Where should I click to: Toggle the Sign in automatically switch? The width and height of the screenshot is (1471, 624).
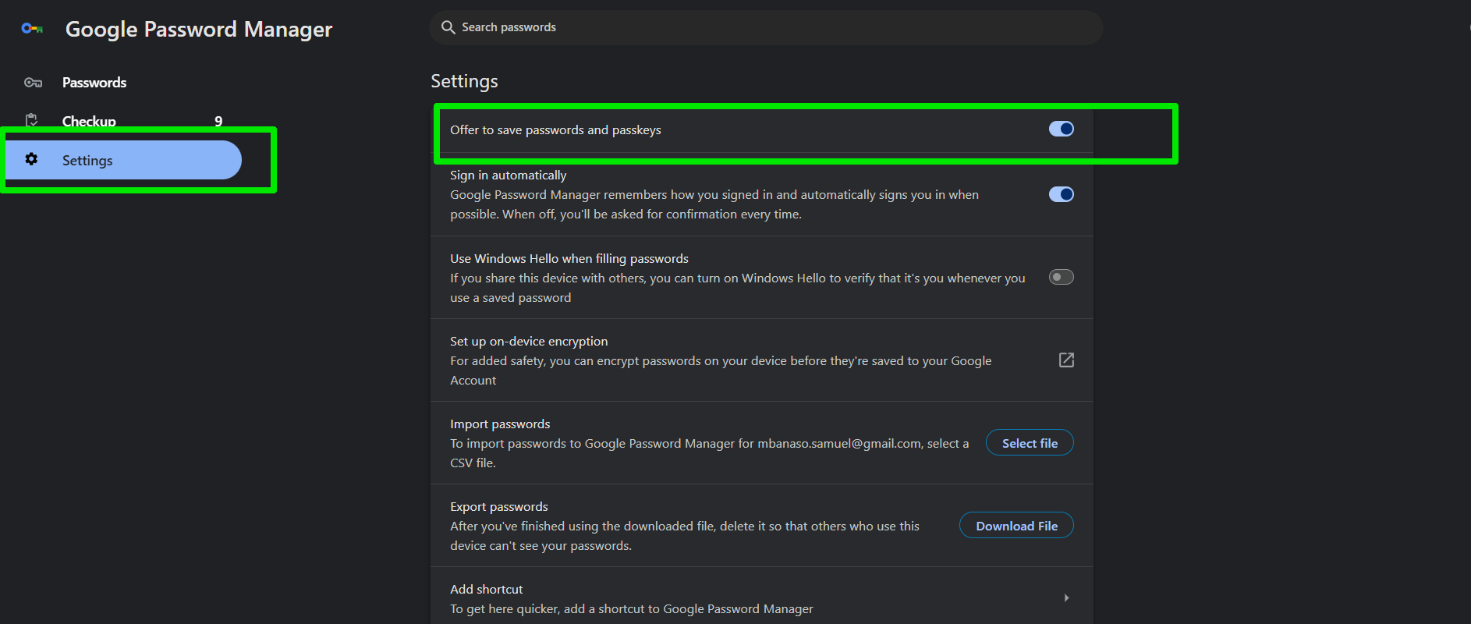click(1061, 194)
